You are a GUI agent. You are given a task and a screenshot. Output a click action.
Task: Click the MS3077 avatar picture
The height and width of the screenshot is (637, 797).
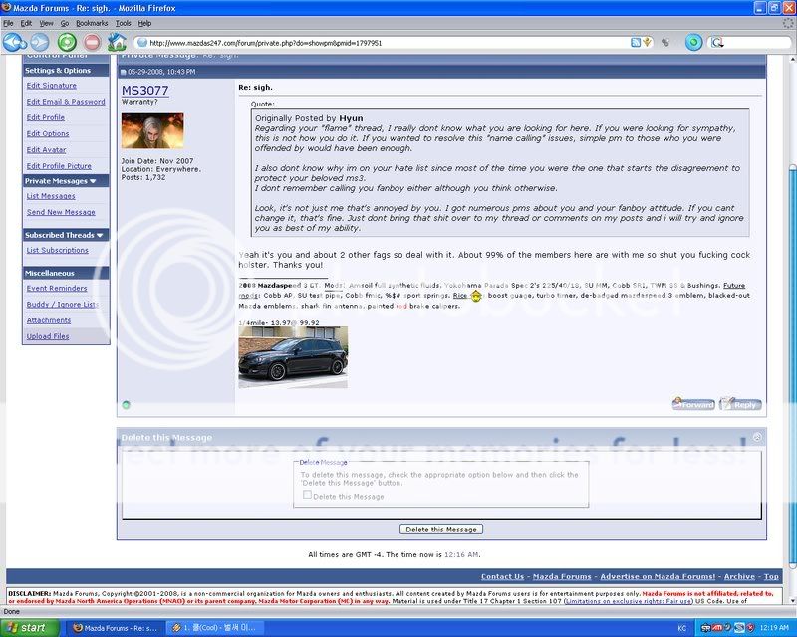152,131
